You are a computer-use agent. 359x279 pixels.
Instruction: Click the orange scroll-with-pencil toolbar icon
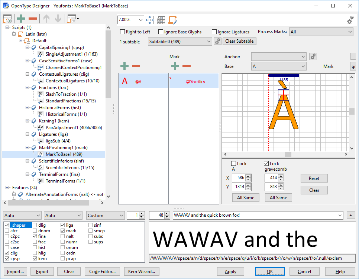(x=172, y=20)
